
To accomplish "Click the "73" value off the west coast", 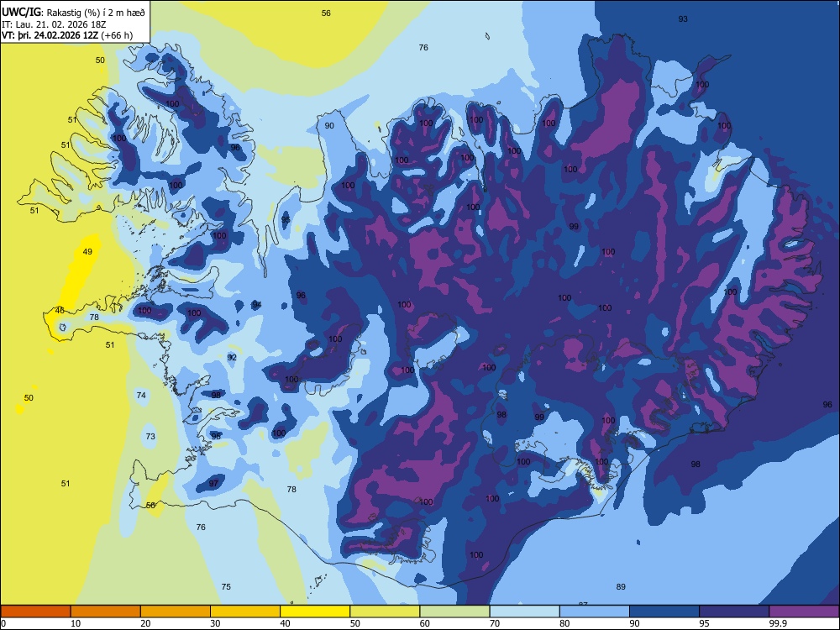I will click(x=150, y=436).
